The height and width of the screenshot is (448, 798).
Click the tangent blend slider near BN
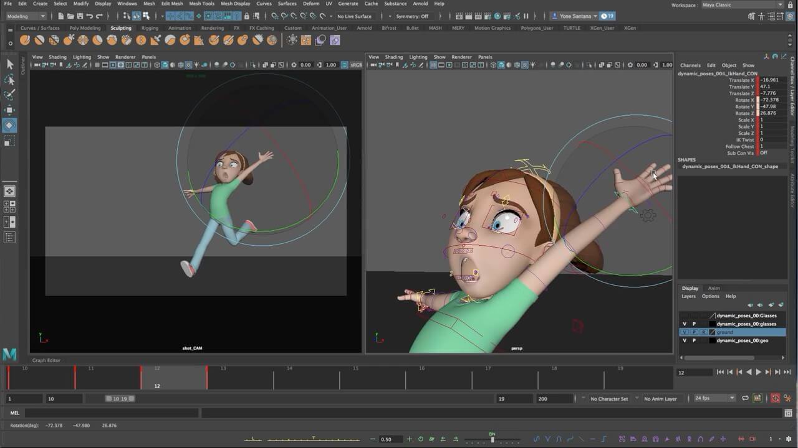(x=493, y=439)
